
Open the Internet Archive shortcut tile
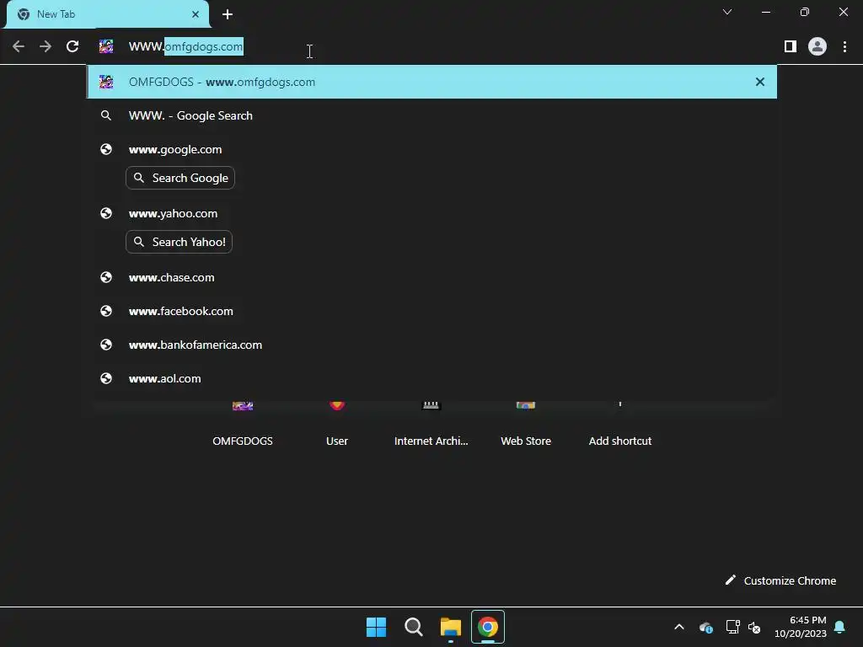point(431,425)
